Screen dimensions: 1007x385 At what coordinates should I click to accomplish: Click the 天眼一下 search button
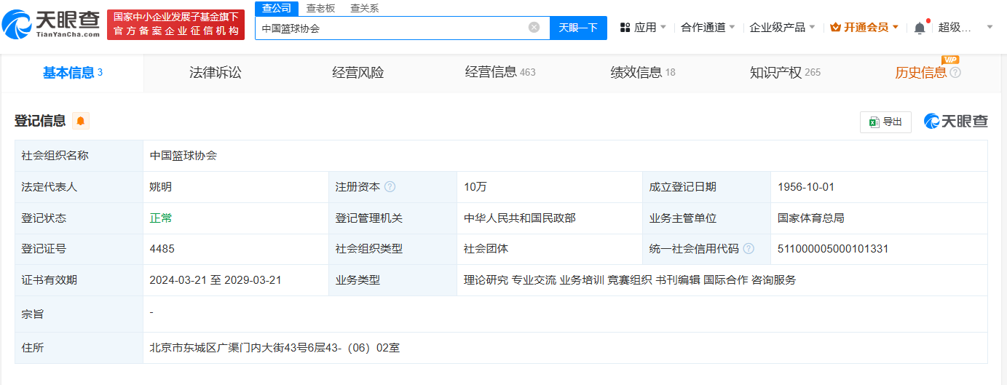578,28
